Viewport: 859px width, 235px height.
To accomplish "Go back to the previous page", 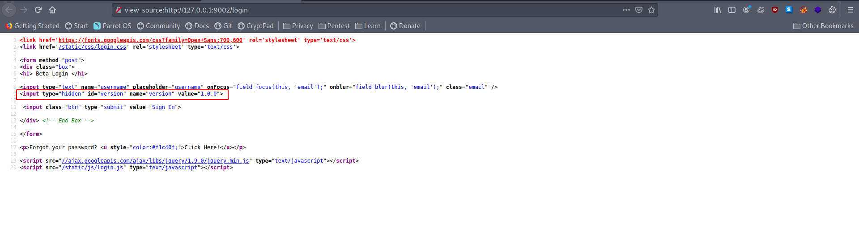I will tap(9, 10).
